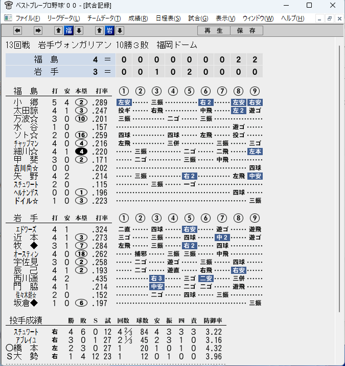Click up arrow beside 福 team button
Image resolution: width=345 pixels, height=366 pixels.
[x=58, y=30]
